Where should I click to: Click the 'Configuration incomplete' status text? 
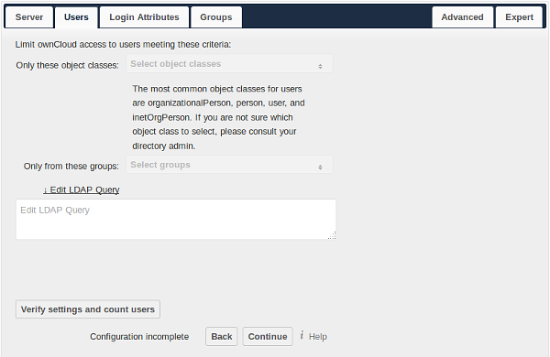[139, 337]
